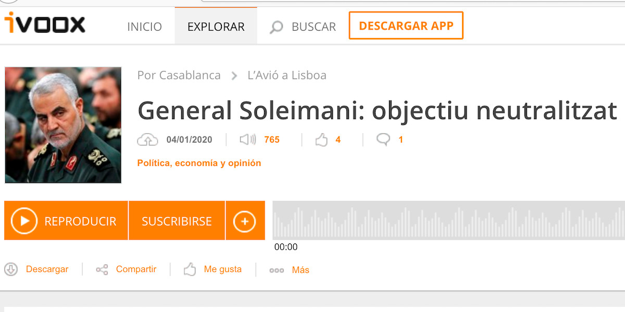Click the comments speech bubble icon

click(x=383, y=139)
